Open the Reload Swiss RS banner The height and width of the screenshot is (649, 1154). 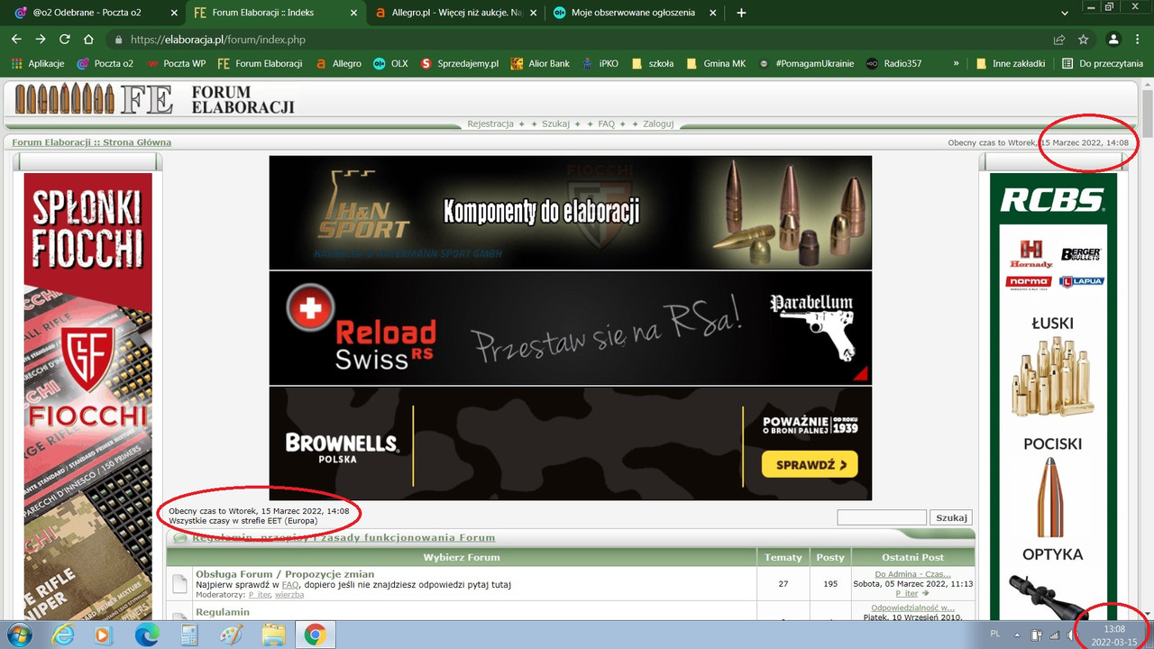tap(571, 328)
